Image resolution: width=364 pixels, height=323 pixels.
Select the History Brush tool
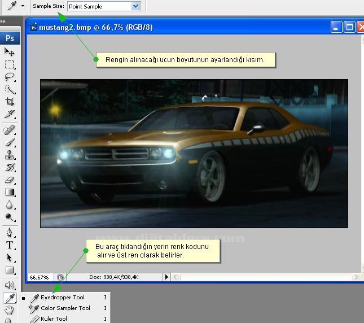tap(10, 167)
